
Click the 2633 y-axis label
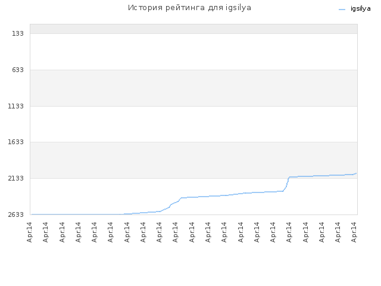click(16, 214)
